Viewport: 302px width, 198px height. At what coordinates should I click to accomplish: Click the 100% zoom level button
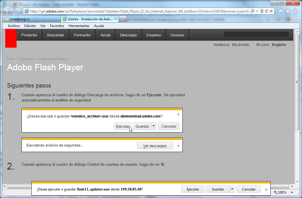[280, 192]
